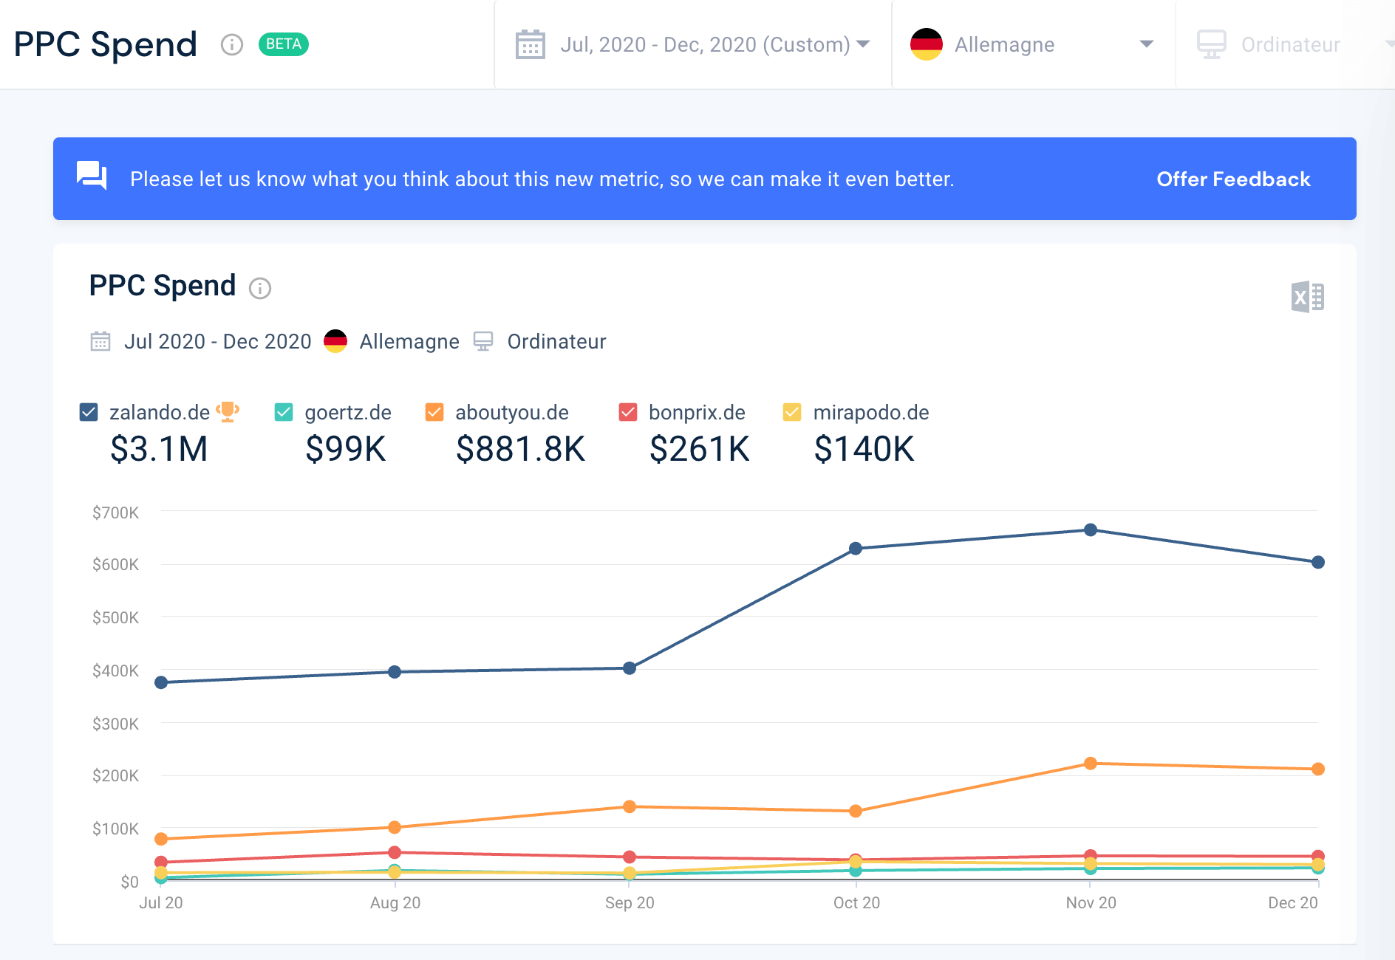Export the chart with the Excel icon
Screen dimensions: 1395x960
coord(1307,297)
